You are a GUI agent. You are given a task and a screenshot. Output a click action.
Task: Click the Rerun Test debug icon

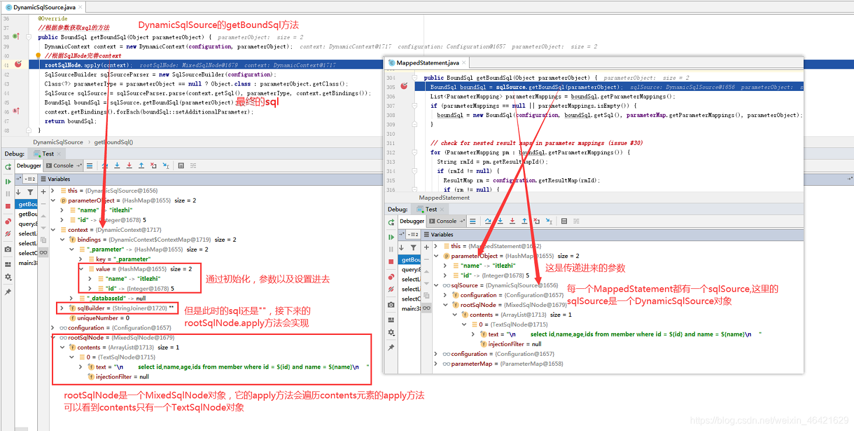[x=7, y=167]
